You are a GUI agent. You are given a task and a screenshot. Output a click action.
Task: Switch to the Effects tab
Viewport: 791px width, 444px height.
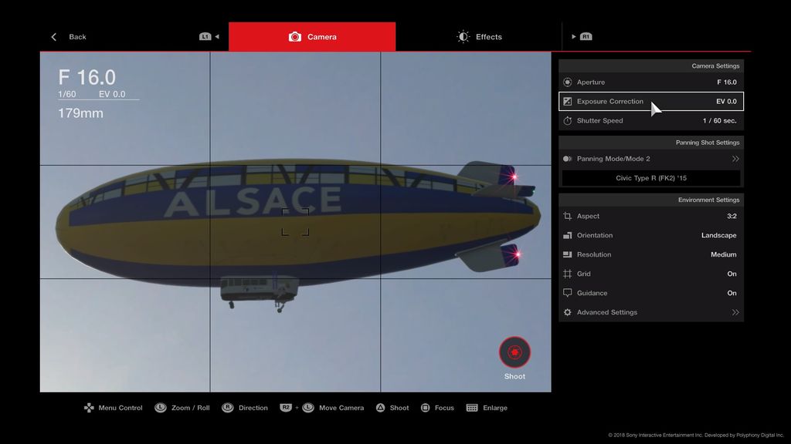pos(479,37)
